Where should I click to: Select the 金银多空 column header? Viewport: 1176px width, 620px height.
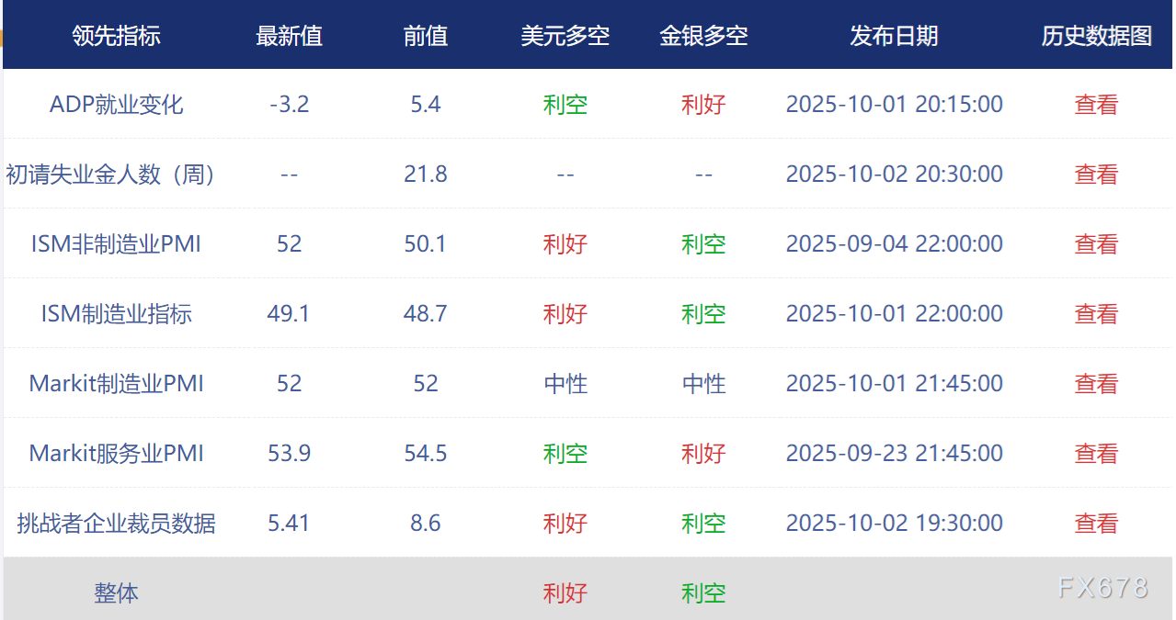(703, 36)
